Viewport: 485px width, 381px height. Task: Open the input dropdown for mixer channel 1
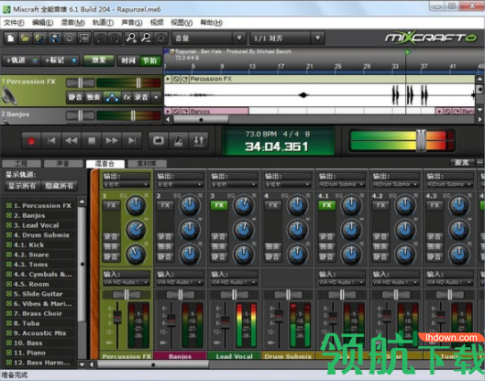(127, 282)
